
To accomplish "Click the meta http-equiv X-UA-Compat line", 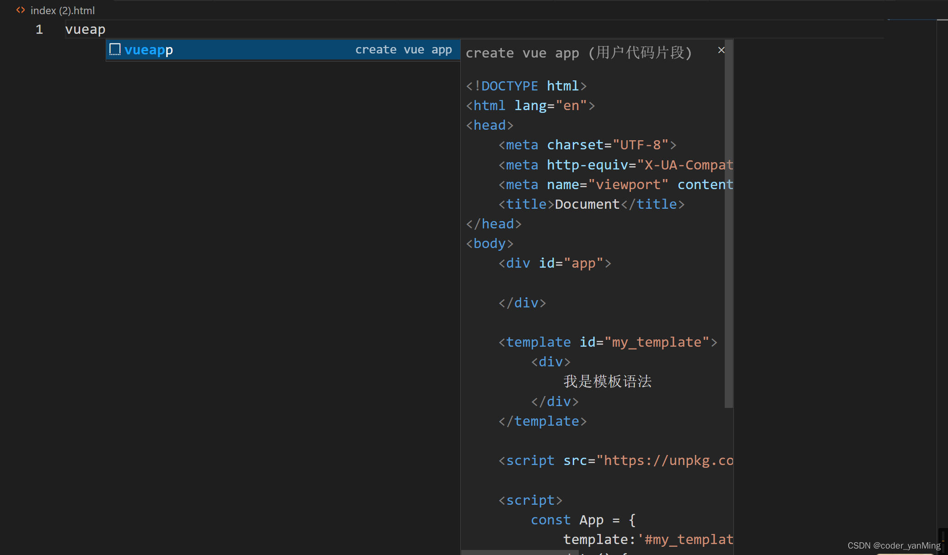I will pos(616,165).
